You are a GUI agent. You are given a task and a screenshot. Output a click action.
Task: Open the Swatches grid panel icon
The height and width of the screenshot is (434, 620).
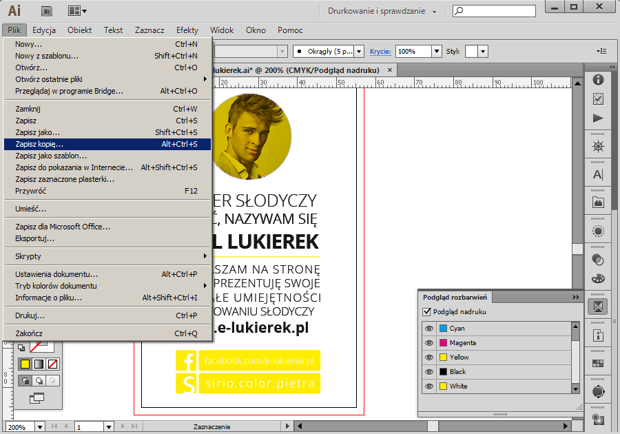598,363
